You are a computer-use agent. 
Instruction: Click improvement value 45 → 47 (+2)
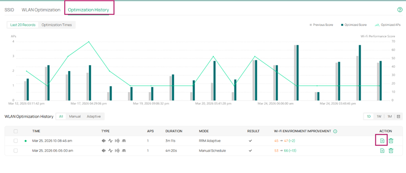click(284, 141)
